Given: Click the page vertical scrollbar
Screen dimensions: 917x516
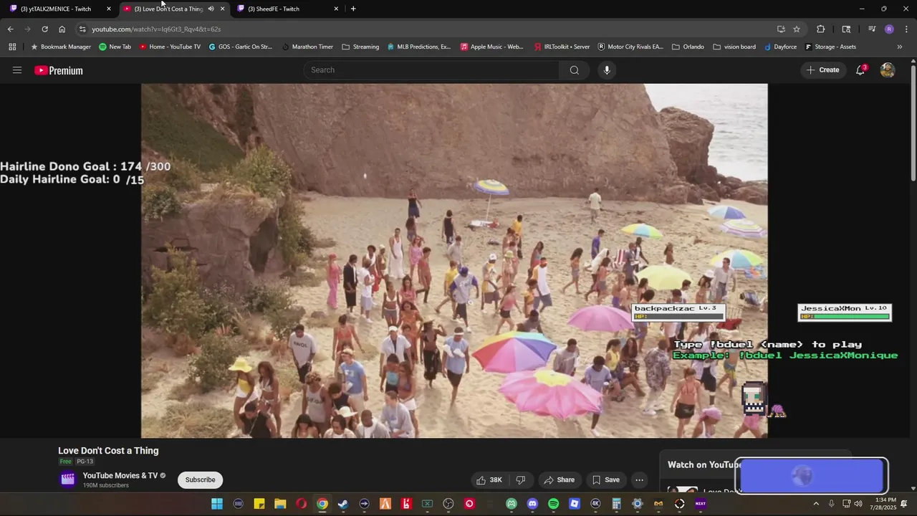Looking at the screenshot, I should tap(913, 122).
